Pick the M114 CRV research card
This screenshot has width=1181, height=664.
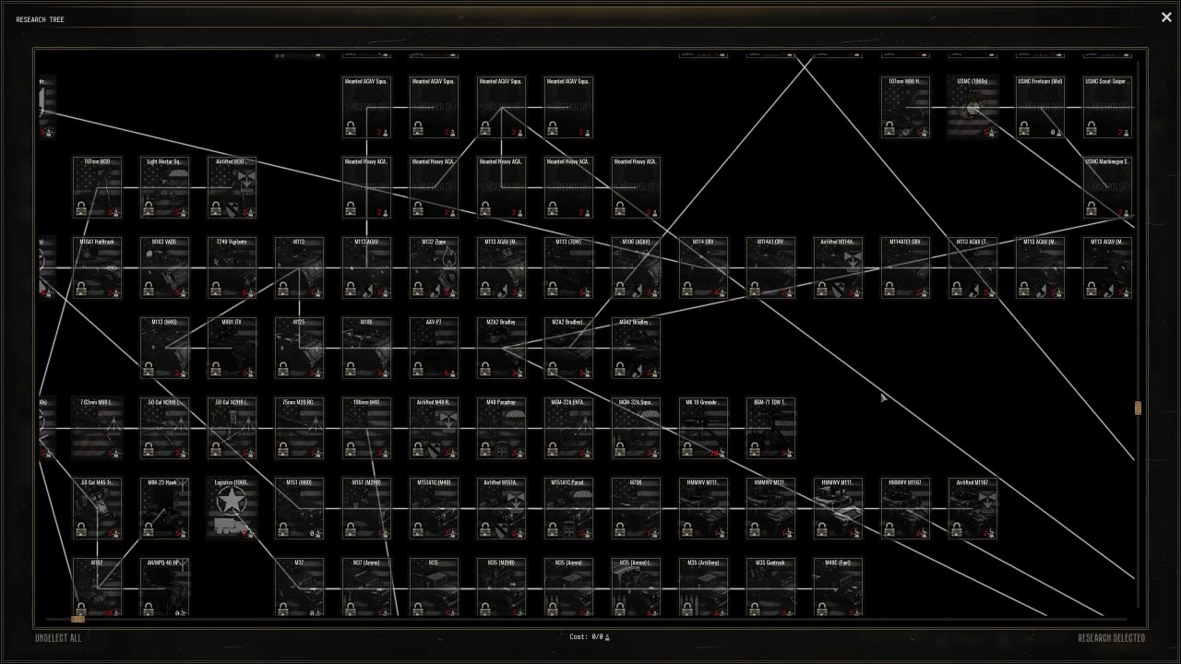[703, 267]
